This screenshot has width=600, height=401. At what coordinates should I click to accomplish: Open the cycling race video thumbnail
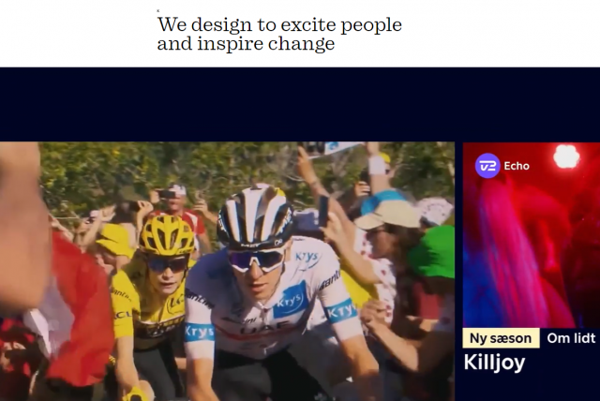[227, 272]
